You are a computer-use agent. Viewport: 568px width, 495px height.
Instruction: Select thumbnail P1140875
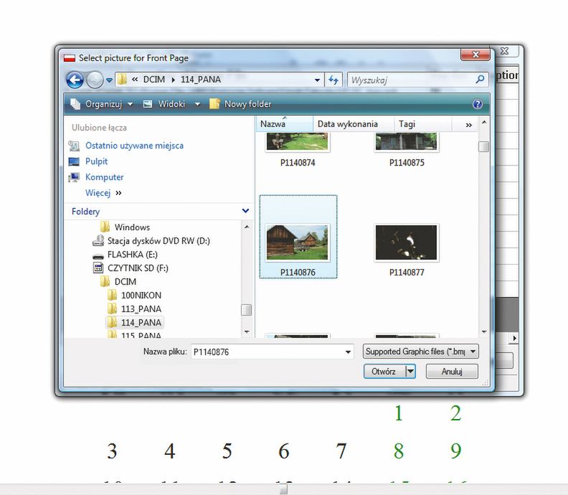[x=407, y=141]
